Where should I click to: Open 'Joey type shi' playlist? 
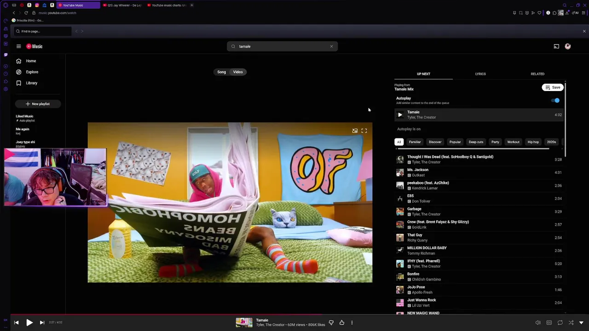point(25,144)
